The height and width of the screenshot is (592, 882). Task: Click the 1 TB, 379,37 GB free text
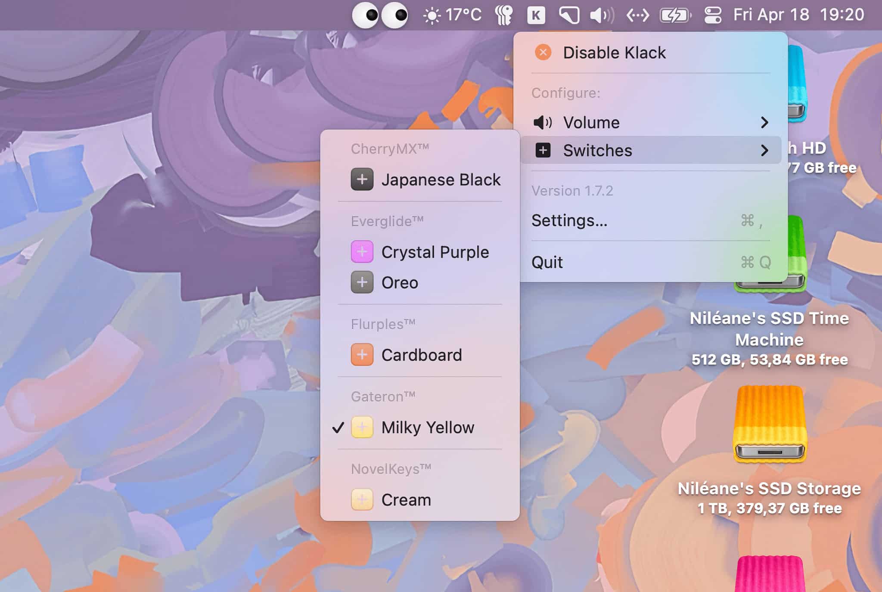point(769,508)
